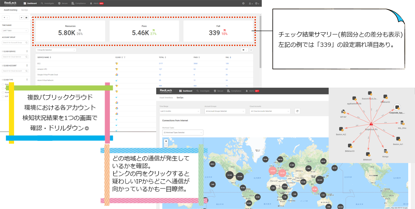Click Search for Cloud Account field
This screenshot has width=415, height=209.
[x=15, y=71]
